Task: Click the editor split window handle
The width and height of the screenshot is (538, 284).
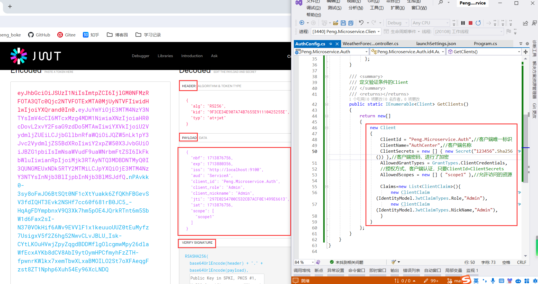Action: point(526,52)
